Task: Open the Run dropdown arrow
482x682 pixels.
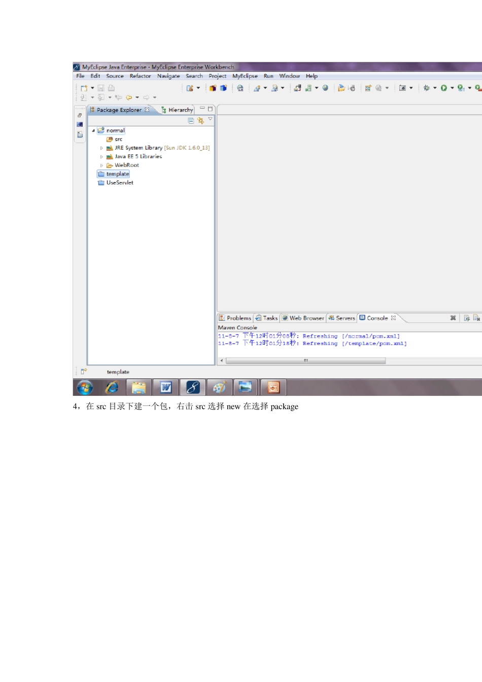Action: [452, 88]
